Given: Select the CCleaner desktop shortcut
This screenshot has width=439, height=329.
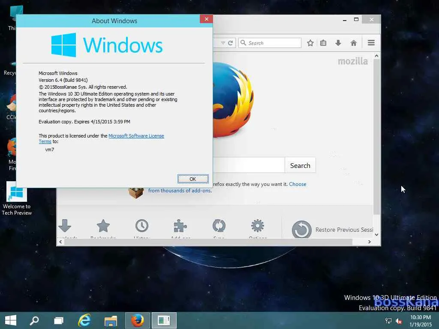Looking at the screenshot, I should tap(11, 107).
